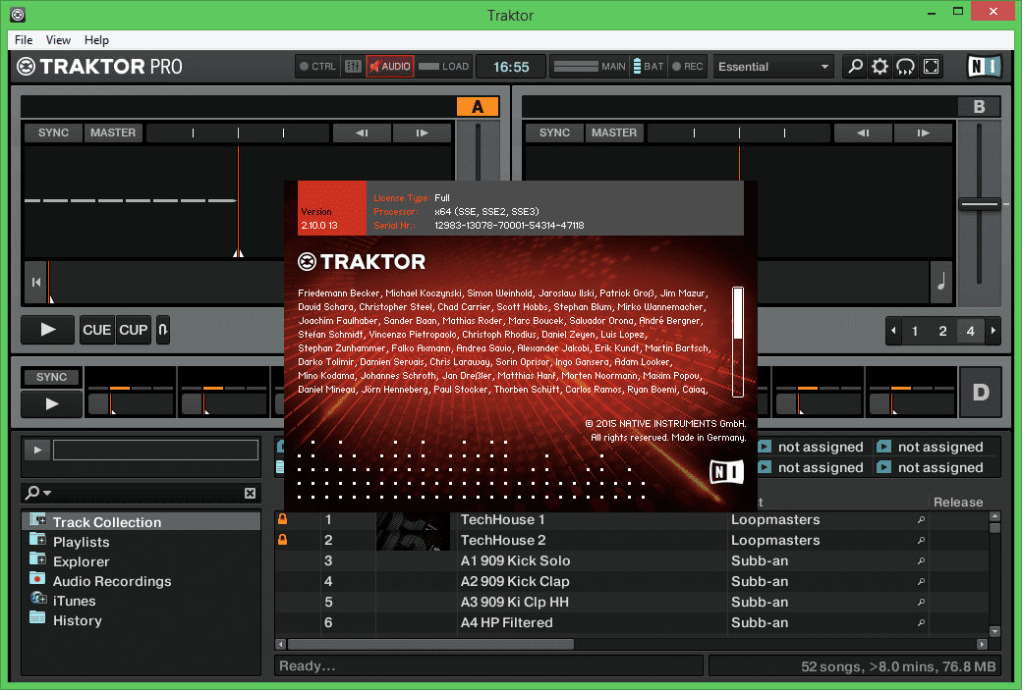Click the CTRL indicator in the header
The image size is (1022, 690).
318,67
